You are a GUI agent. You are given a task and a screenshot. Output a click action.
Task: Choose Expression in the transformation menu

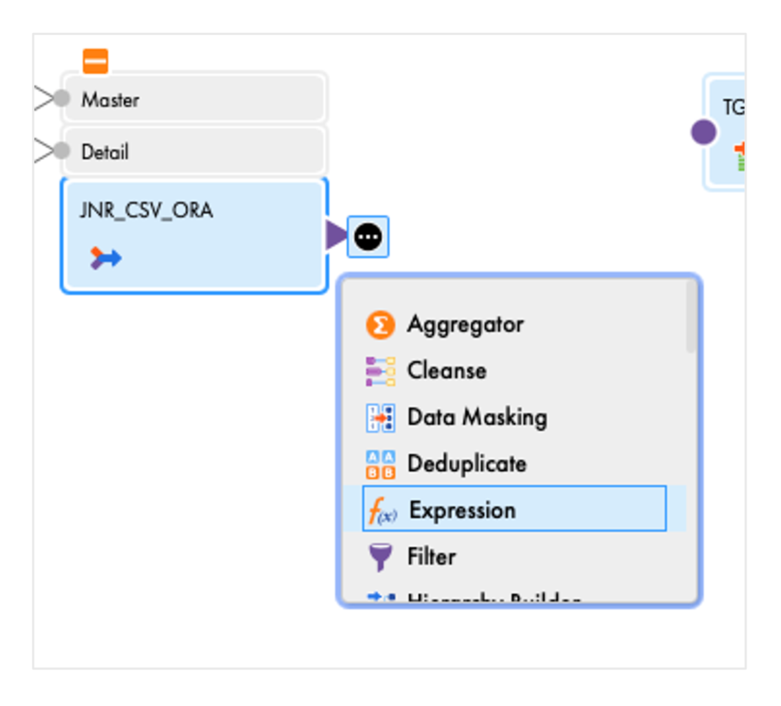[462, 510]
